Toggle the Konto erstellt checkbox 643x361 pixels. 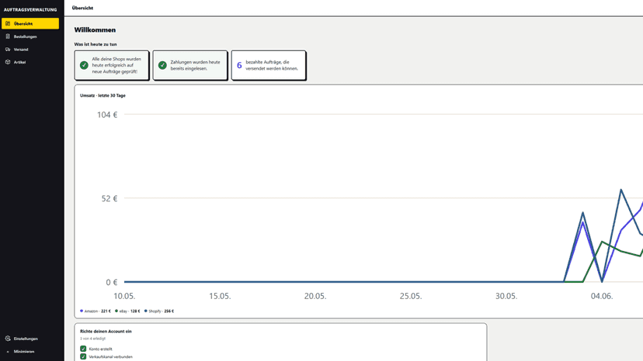(83, 349)
